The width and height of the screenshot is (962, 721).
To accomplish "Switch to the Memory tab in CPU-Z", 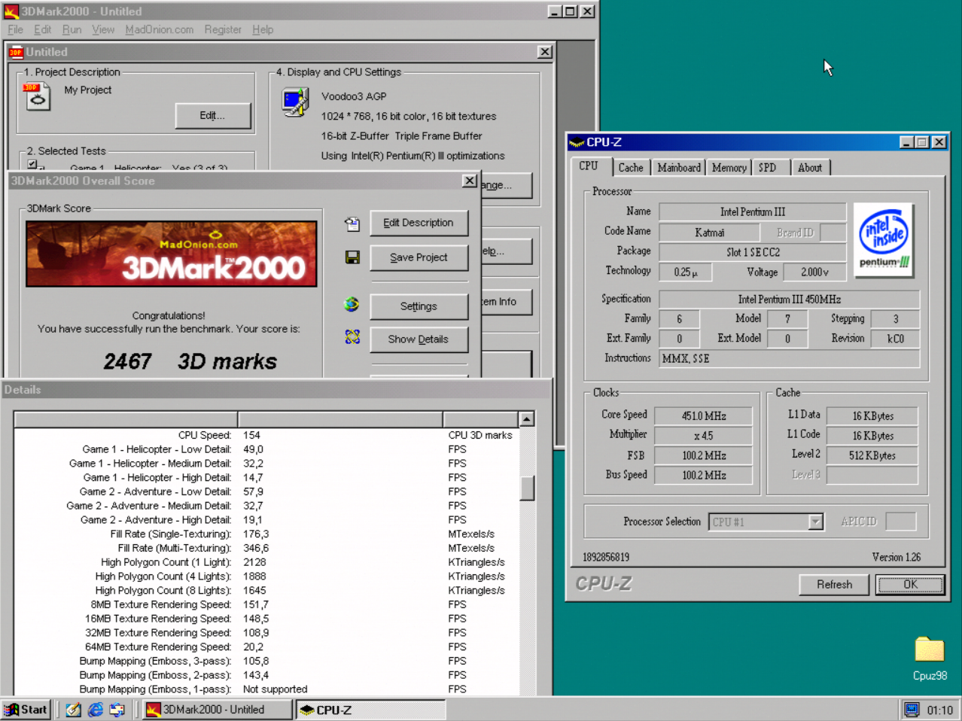I will pos(729,168).
